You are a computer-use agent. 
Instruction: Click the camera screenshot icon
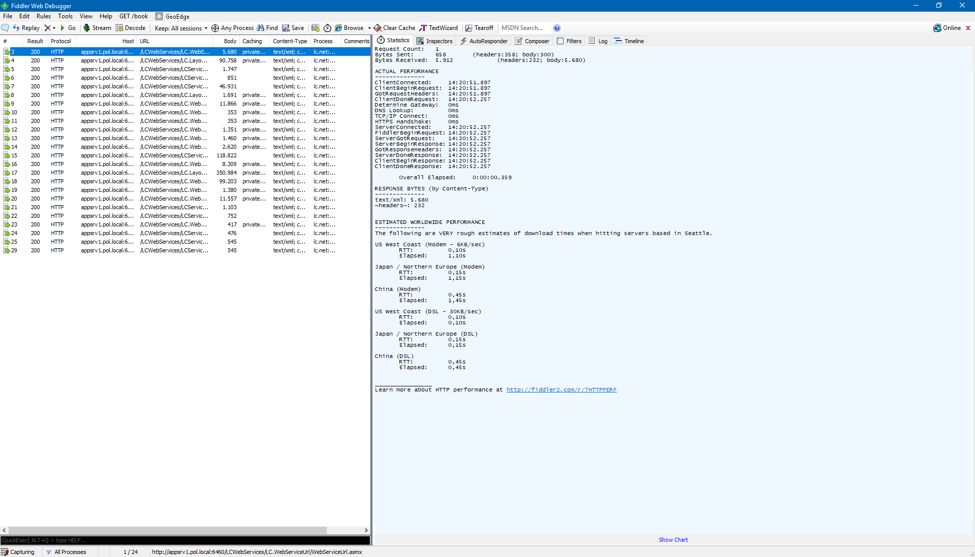coord(316,28)
